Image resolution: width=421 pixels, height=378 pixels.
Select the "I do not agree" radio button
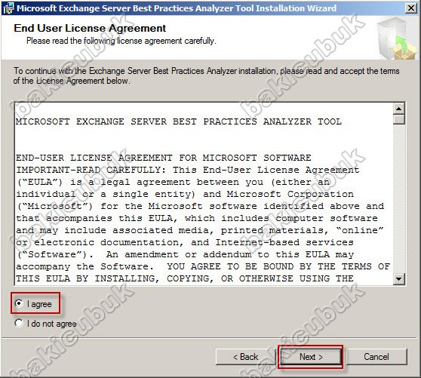(x=19, y=323)
